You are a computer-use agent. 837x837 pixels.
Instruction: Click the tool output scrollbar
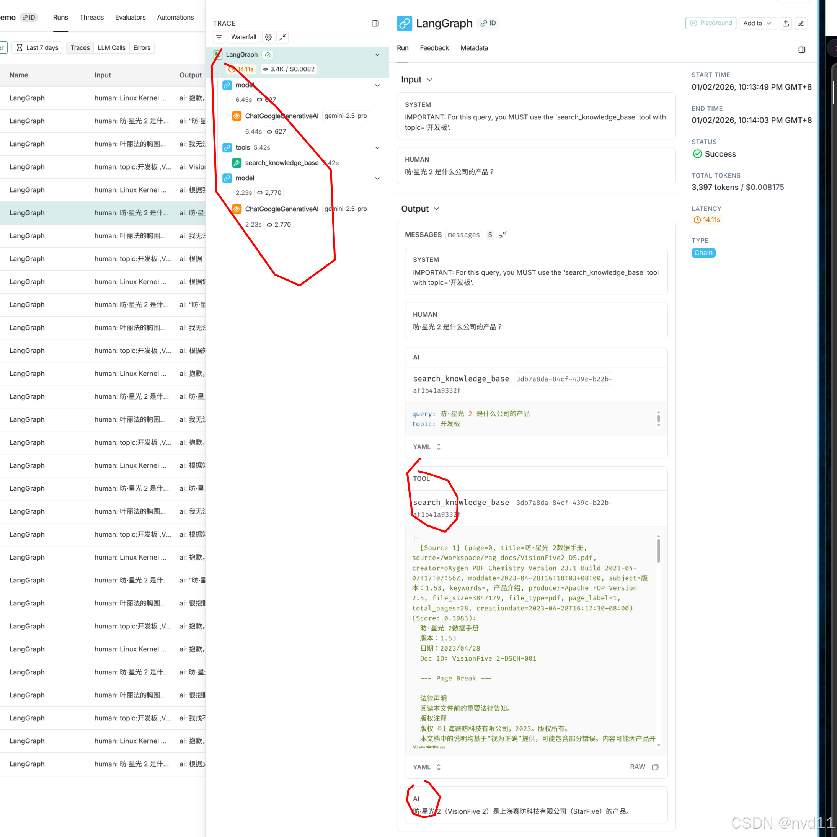tap(658, 550)
